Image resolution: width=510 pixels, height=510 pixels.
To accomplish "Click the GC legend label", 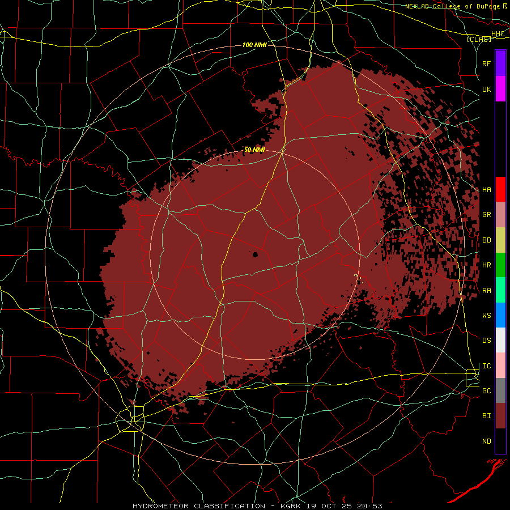I will 486,391.
